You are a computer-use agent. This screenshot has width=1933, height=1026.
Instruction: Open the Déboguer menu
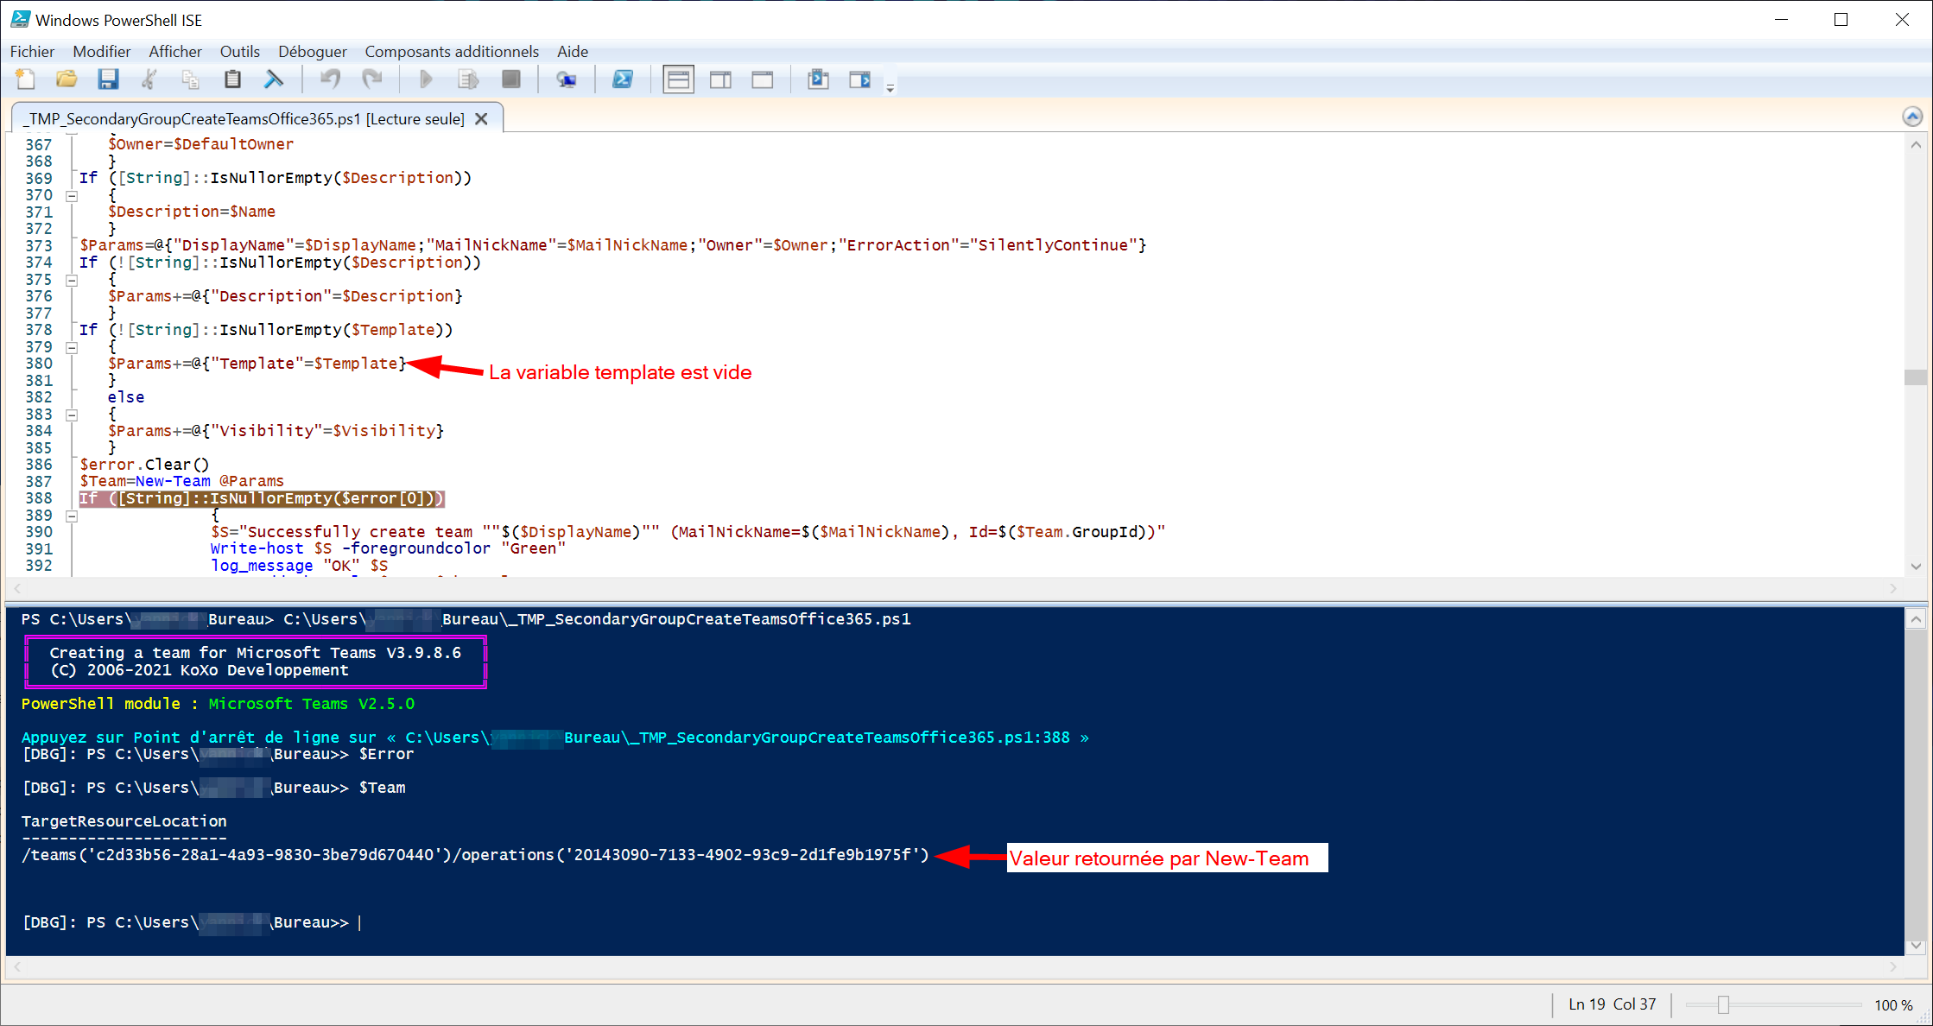click(x=313, y=52)
